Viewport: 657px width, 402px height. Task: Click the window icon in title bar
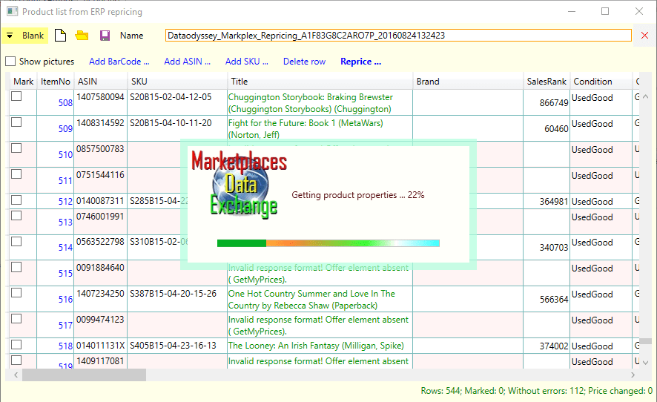[11, 12]
